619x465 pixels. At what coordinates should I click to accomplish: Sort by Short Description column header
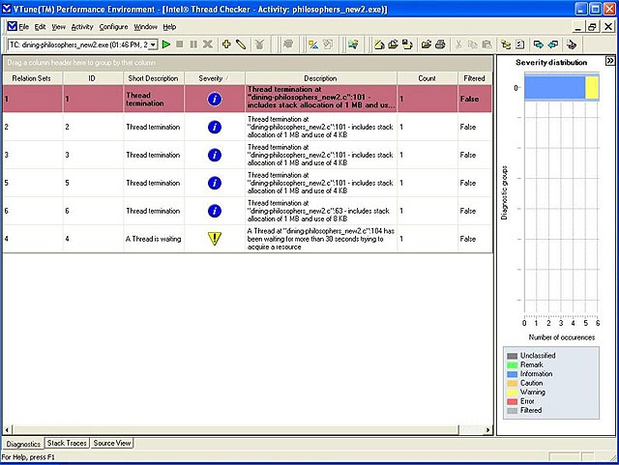[x=153, y=78]
